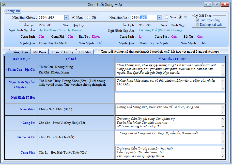This screenshot has height=165, width=232.
Task: Switch to the Mở Rộng tab
Action: pos(39,52)
